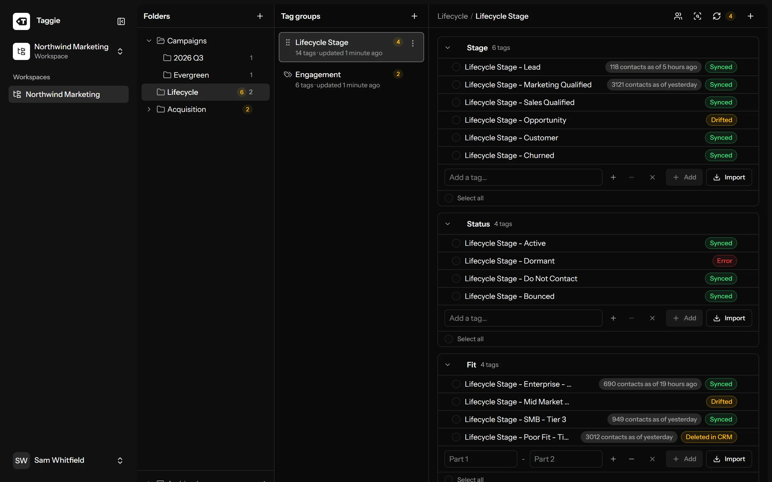Click plus icon in Fit add-tag row

[613, 459]
